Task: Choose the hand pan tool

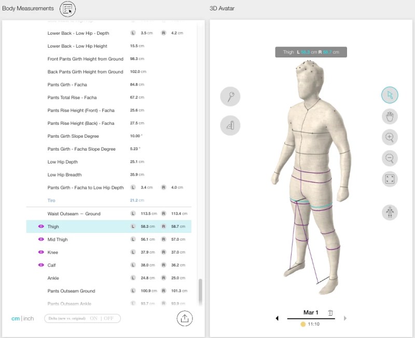Action: (x=390, y=116)
